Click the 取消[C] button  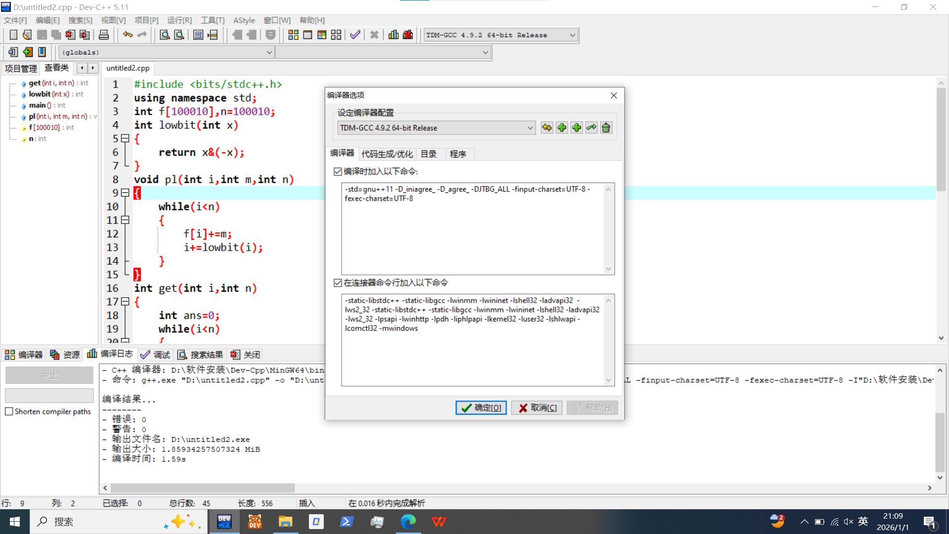[537, 408]
